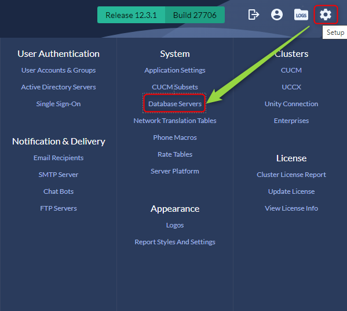Viewport: 347px width, 311px height.
Task: Open Database Servers link
Action: 175,104
